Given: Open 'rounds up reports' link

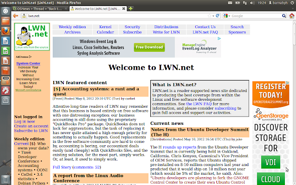Looking at the screenshot, I should 179,147.
